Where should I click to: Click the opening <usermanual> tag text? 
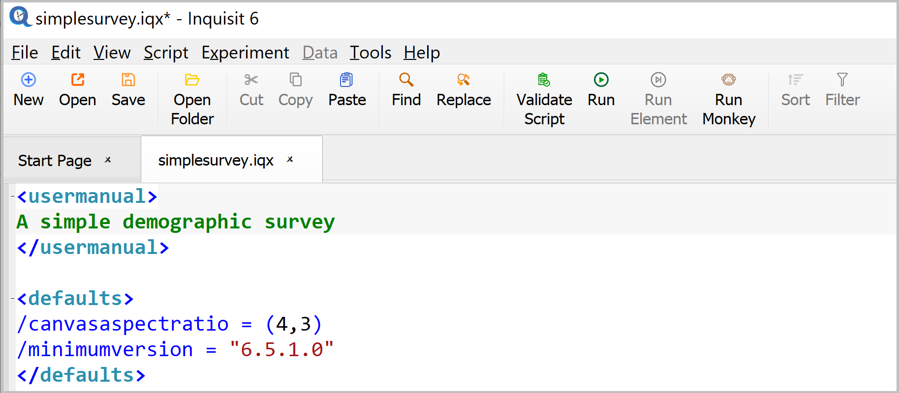(87, 196)
